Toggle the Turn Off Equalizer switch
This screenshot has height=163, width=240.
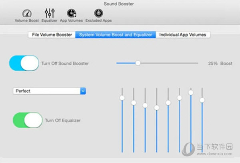pos(28,120)
